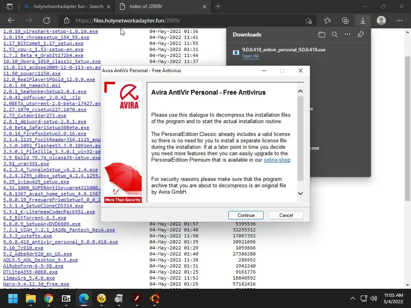
Task: Click Open file under antivir download
Action: (x=250, y=56)
